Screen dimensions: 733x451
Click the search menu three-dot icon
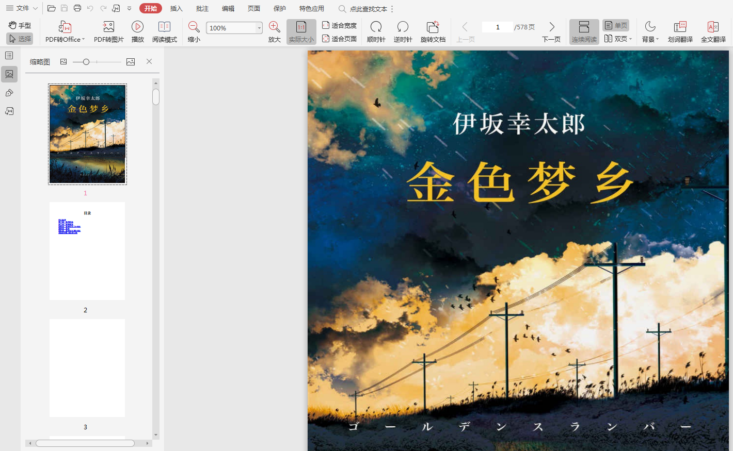coord(392,9)
